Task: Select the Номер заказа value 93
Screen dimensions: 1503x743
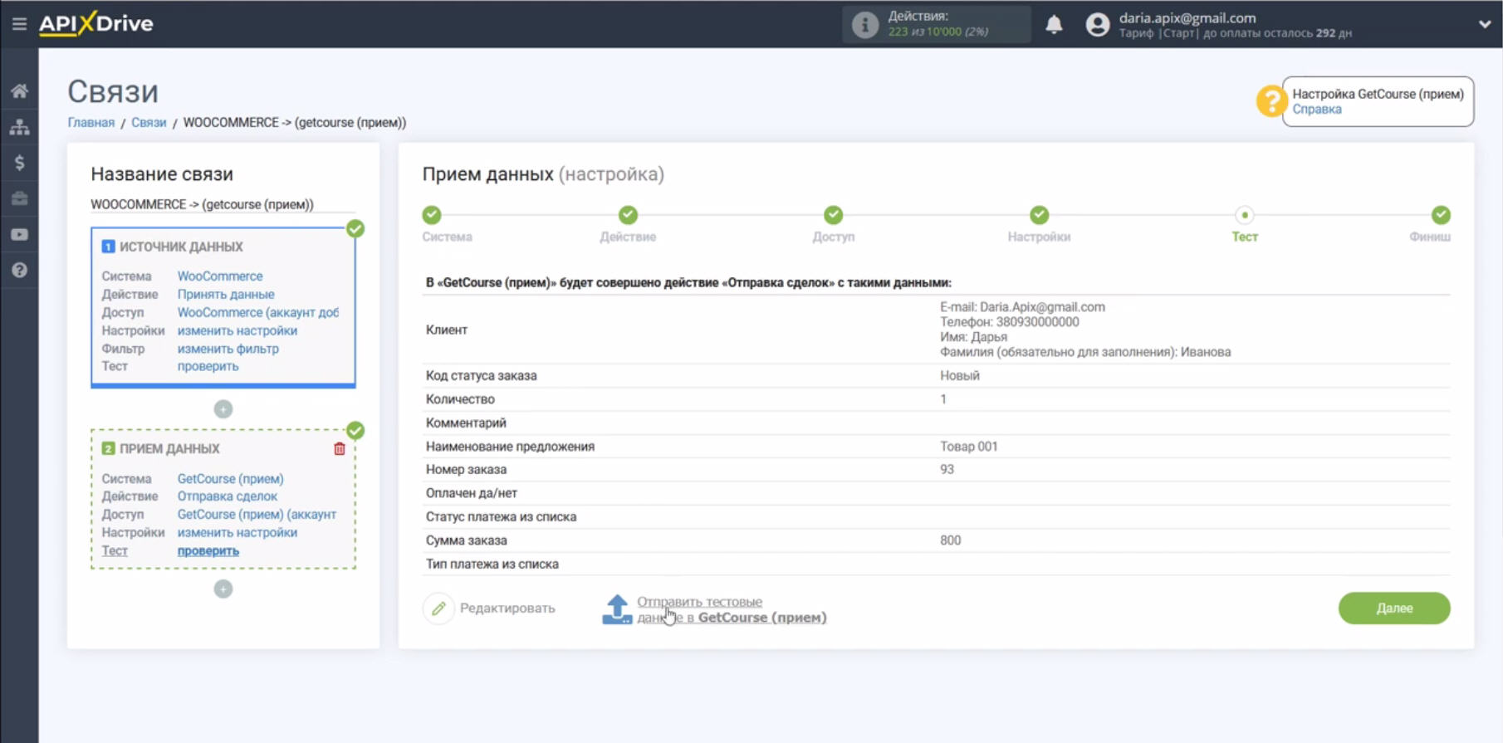Action: pyautogui.click(x=947, y=470)
